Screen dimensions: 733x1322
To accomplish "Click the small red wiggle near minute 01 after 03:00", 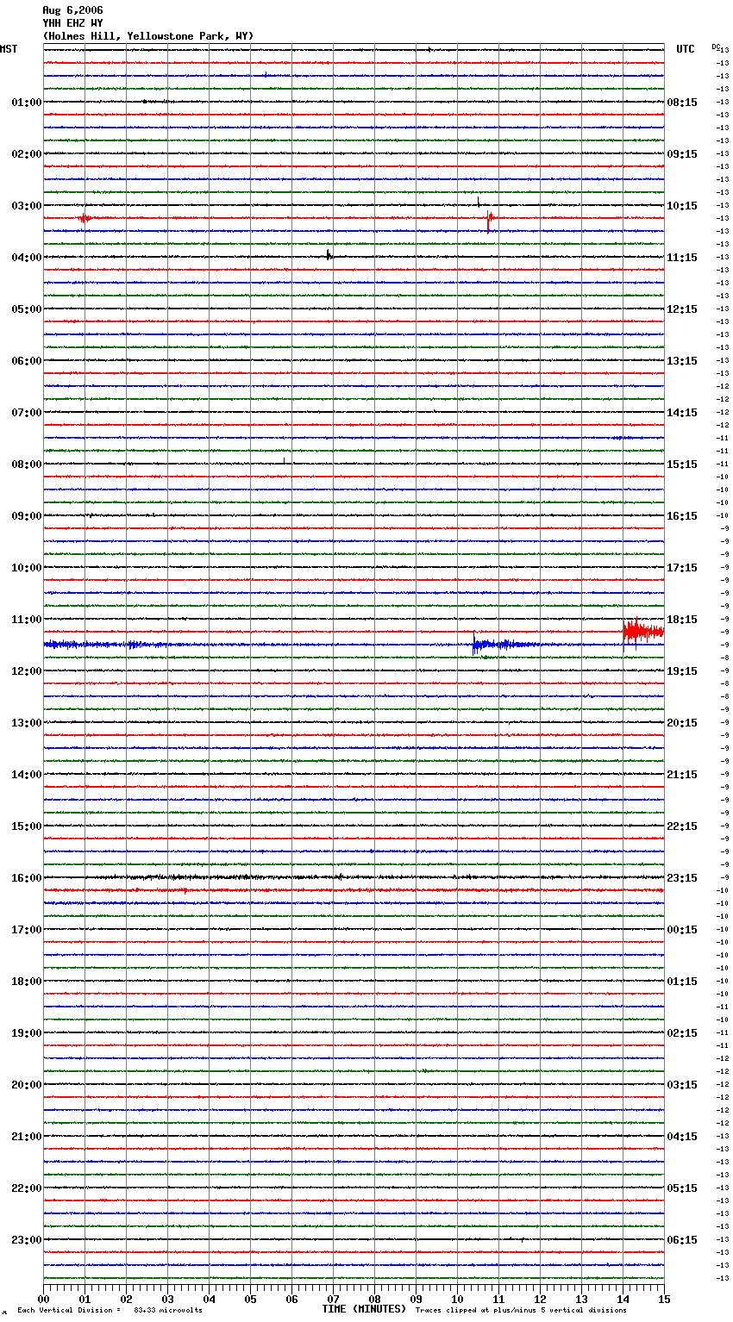I will [84, 218].
